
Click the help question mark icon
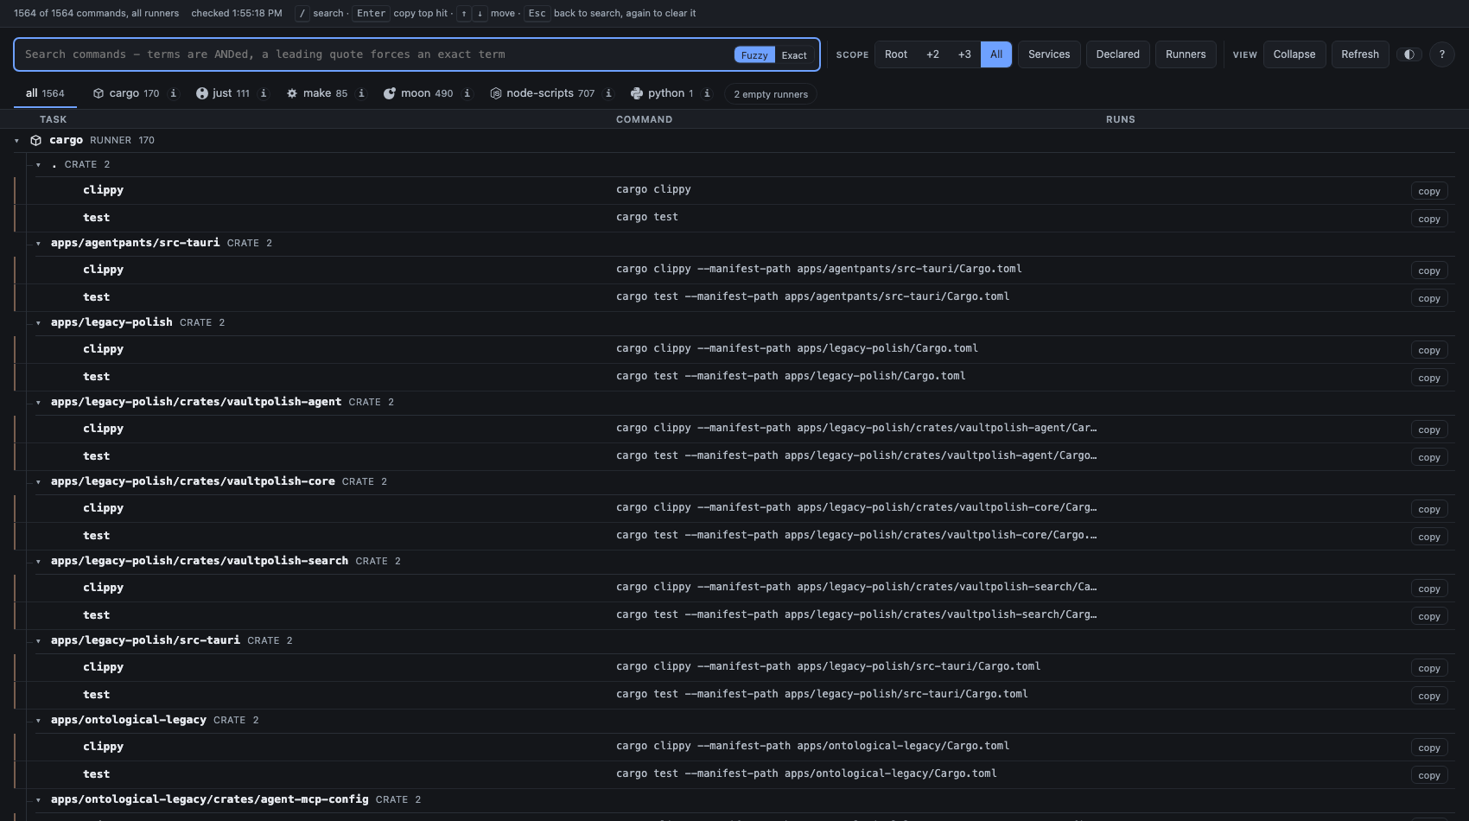[1441, 54]
